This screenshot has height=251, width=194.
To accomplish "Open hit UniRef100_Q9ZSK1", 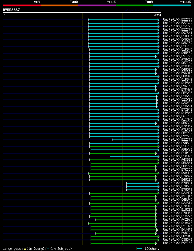I will (178, 33).
